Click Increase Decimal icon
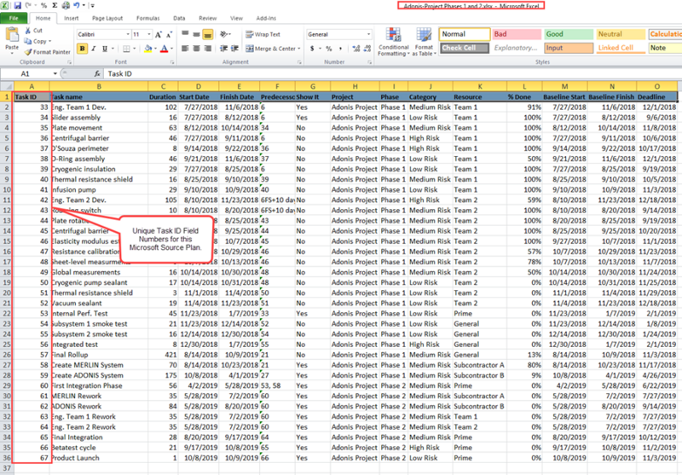The width and height of the screenshot is (682, 475). click(356, 49)
